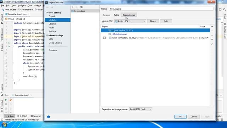This screenshot has height=128, width=227.
Task: Move the dependency down with the down arrow
Action: (212, 39)
